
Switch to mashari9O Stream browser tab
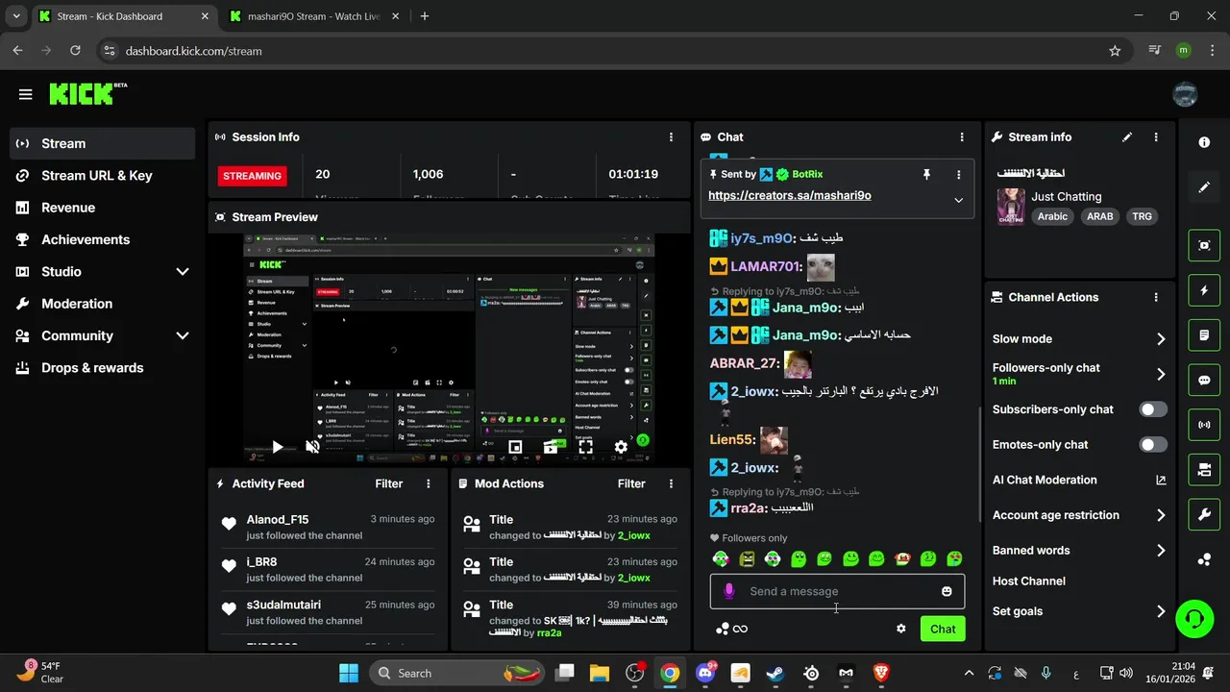click(x=314, y=16)
